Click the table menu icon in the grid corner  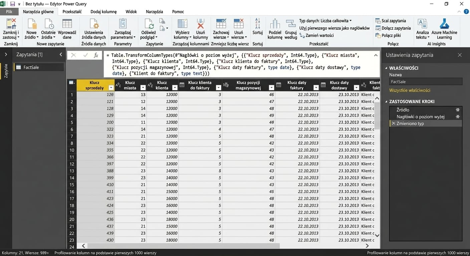pos(71,83)
